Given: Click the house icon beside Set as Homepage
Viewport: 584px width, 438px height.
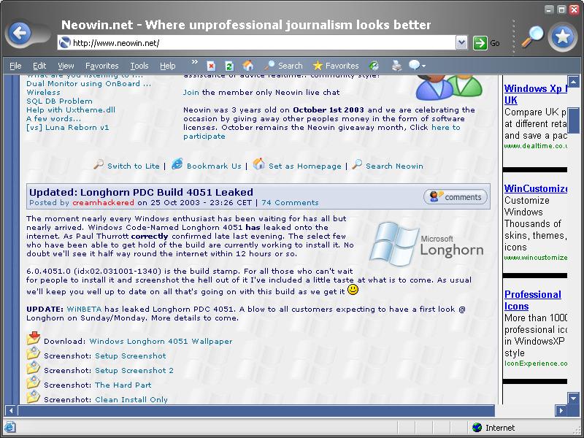Looking at the screenshot, I should click(259, 164).
